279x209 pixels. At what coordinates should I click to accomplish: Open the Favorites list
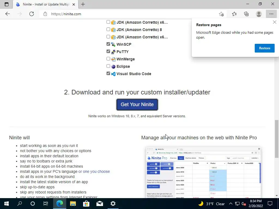[x=234, y=14]
